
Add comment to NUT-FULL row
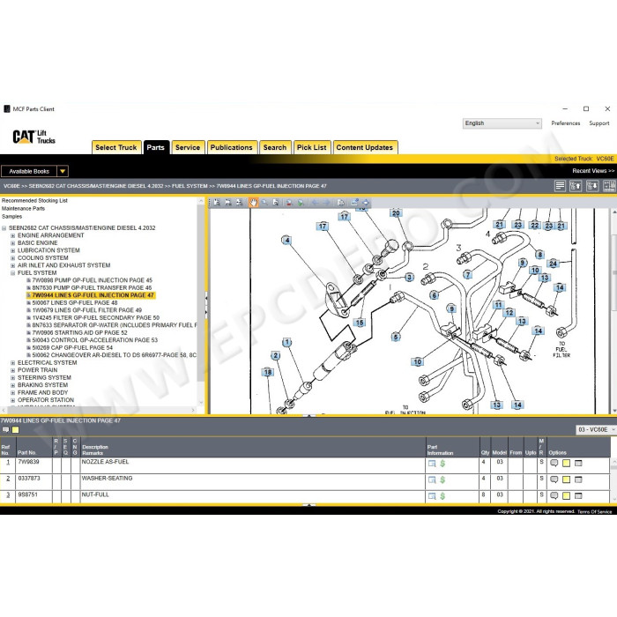coord(554,495)
